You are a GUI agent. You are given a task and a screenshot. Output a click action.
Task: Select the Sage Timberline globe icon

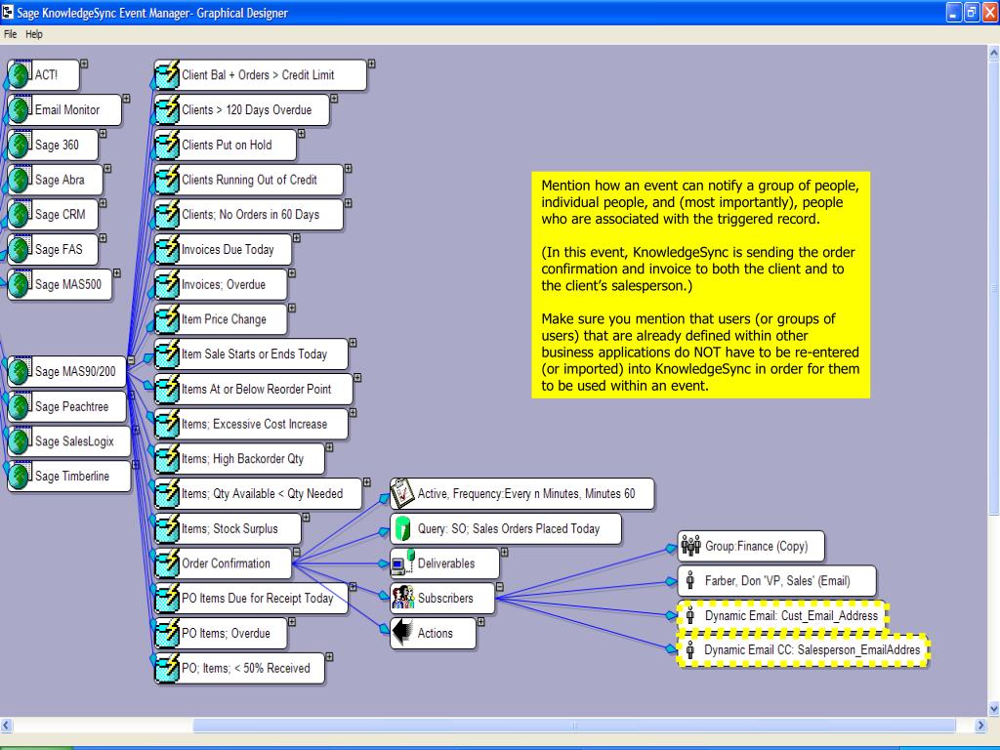point(21,477)
